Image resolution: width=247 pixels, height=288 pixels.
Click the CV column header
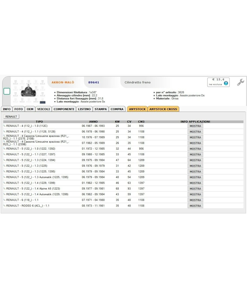tap(129, 122)
